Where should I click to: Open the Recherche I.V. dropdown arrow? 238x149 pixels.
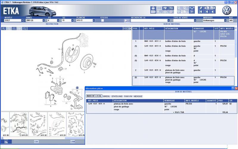168,21
